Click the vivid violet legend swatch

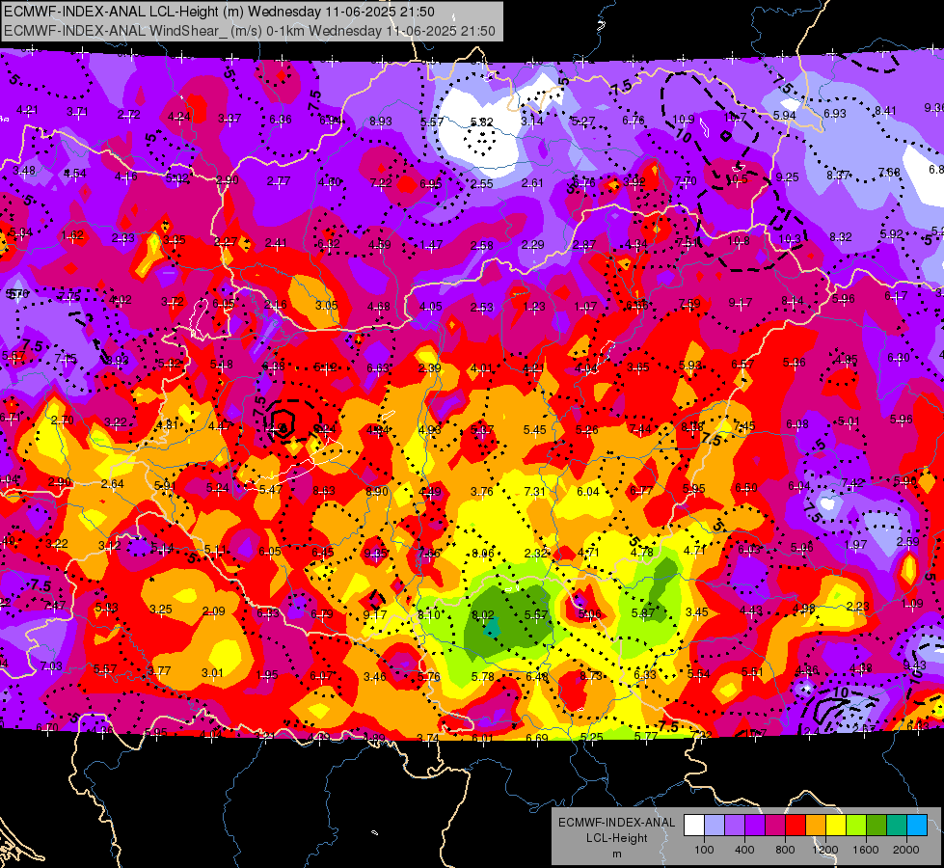755,826
